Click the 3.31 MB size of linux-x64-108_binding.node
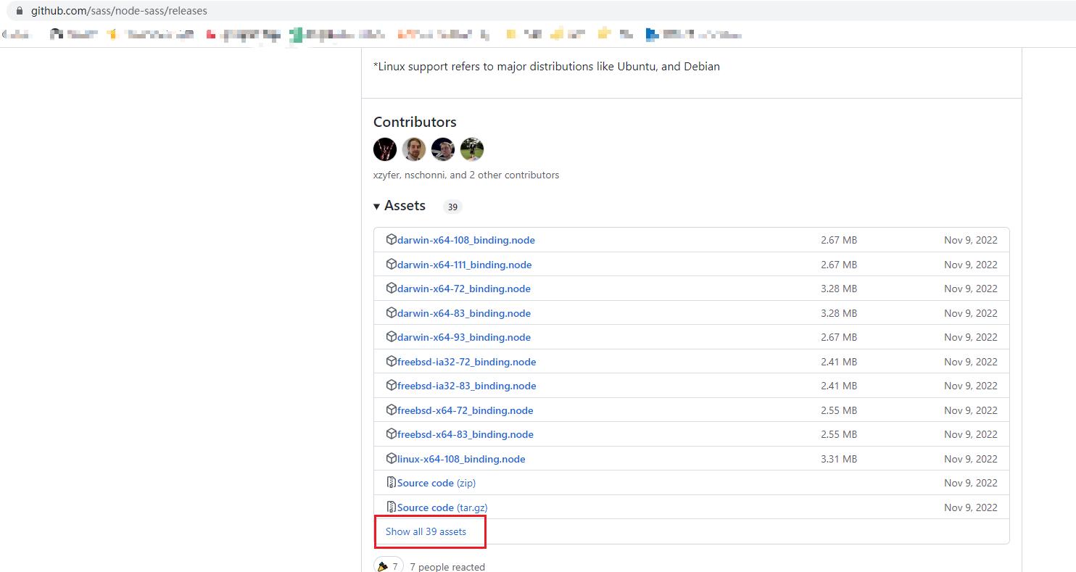Image resolution: width=1076 pixels, height=572 pixels. click(839, 459)
